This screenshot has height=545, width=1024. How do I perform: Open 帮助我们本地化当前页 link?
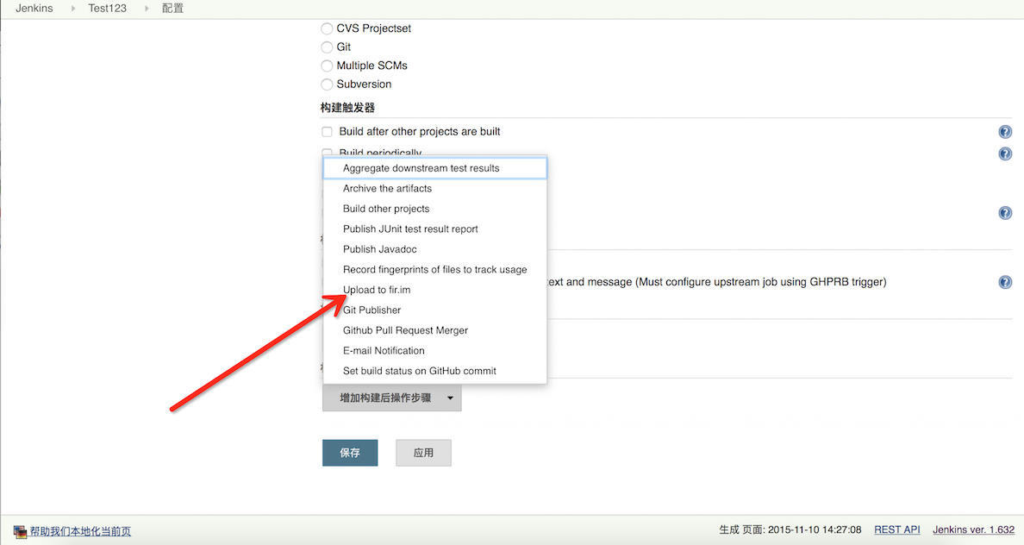click(x=80, y=532)
